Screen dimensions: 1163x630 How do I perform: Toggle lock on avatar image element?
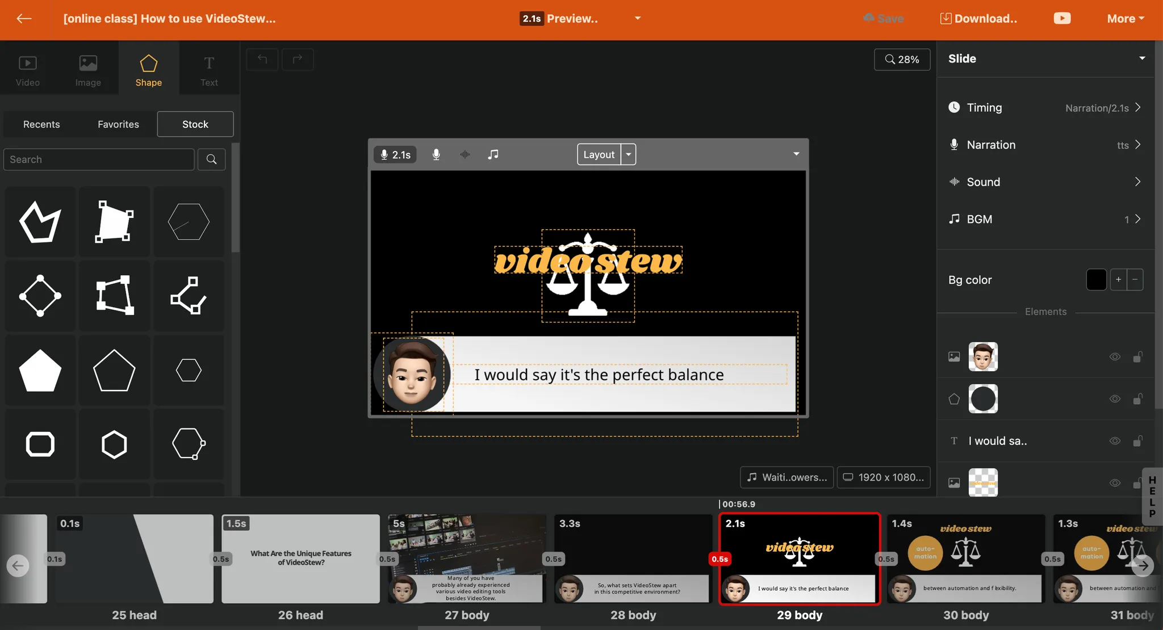tap(1137, 357)
